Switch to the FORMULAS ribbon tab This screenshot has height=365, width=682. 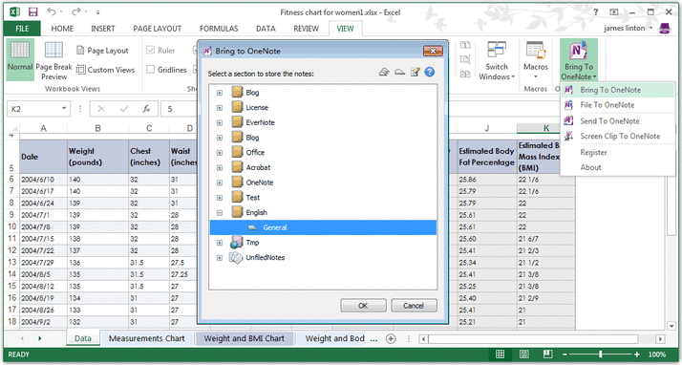(x=219, y=29)
